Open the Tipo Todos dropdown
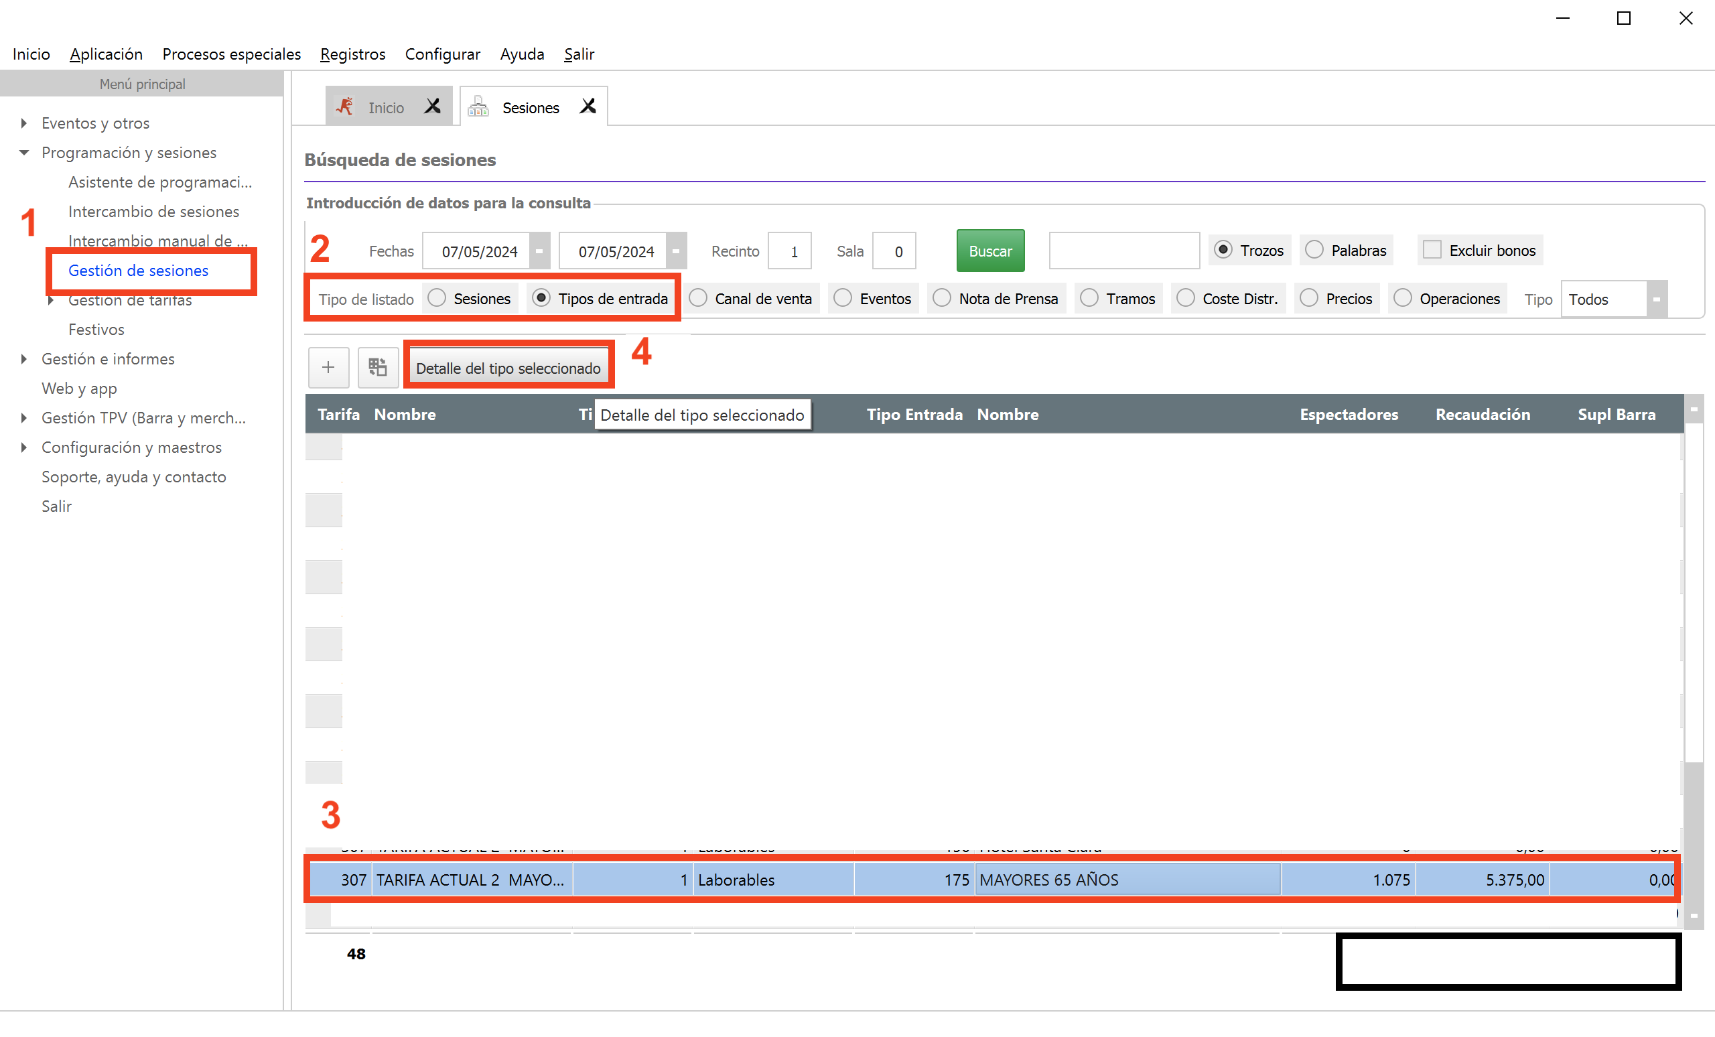The height and width of the screenshot is (1037, 1715). [1657, 299]
